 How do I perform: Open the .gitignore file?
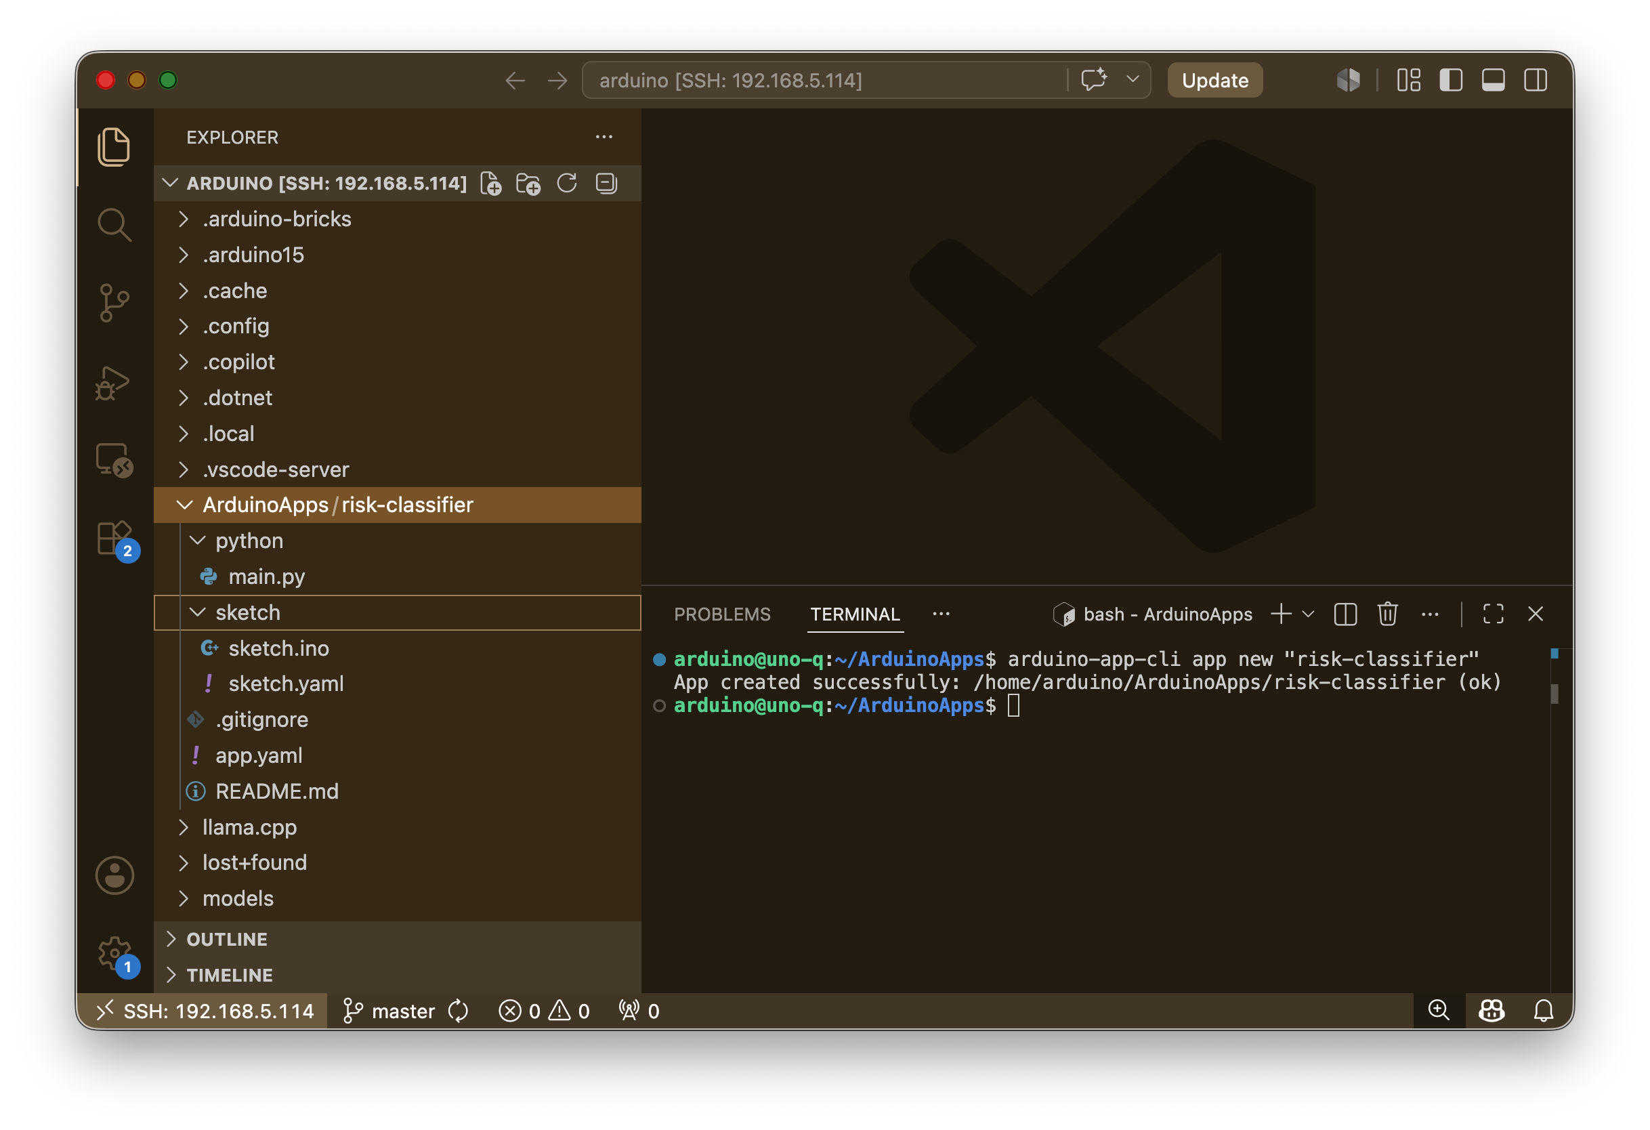point(398,720)
